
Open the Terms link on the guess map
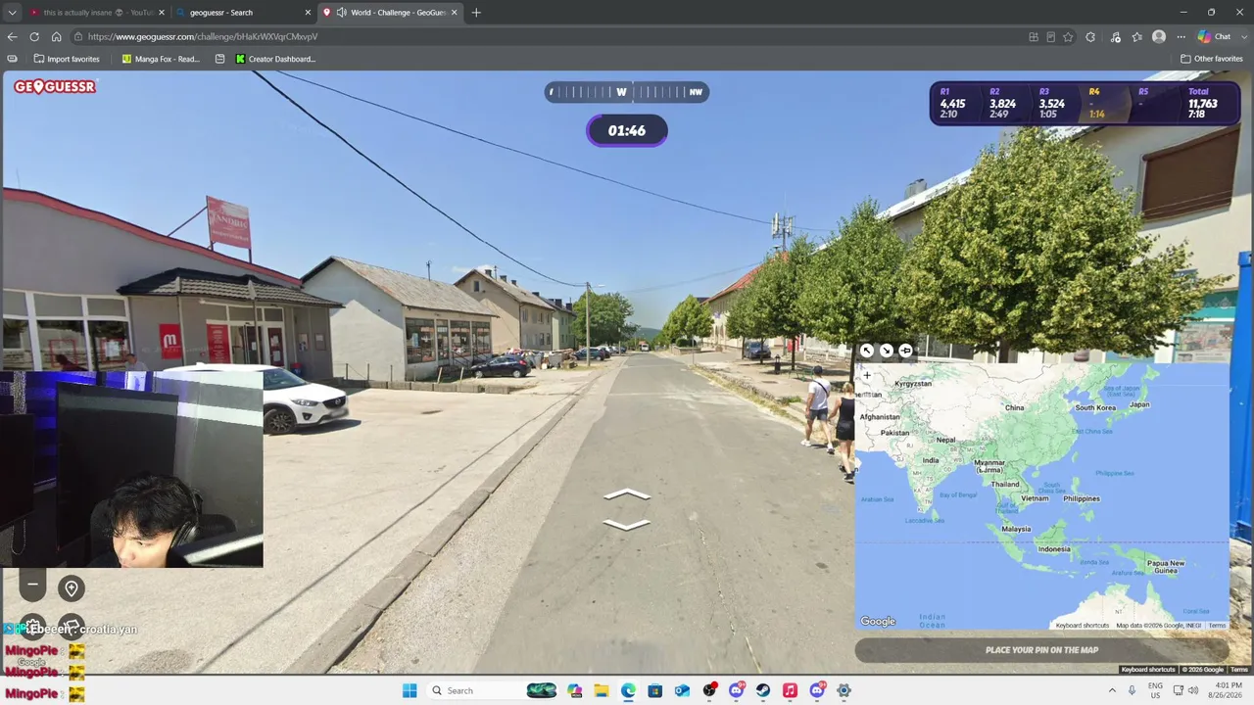click(x=1217, y=625)
